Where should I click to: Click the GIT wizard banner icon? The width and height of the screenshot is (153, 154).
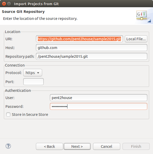coord(142,15)
